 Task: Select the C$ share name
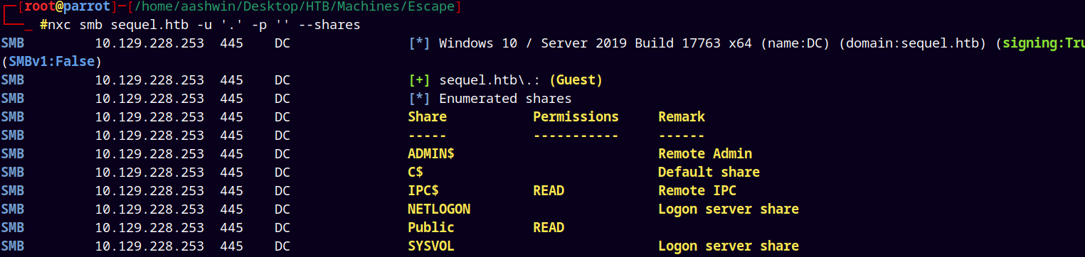(x=416, y=172)
